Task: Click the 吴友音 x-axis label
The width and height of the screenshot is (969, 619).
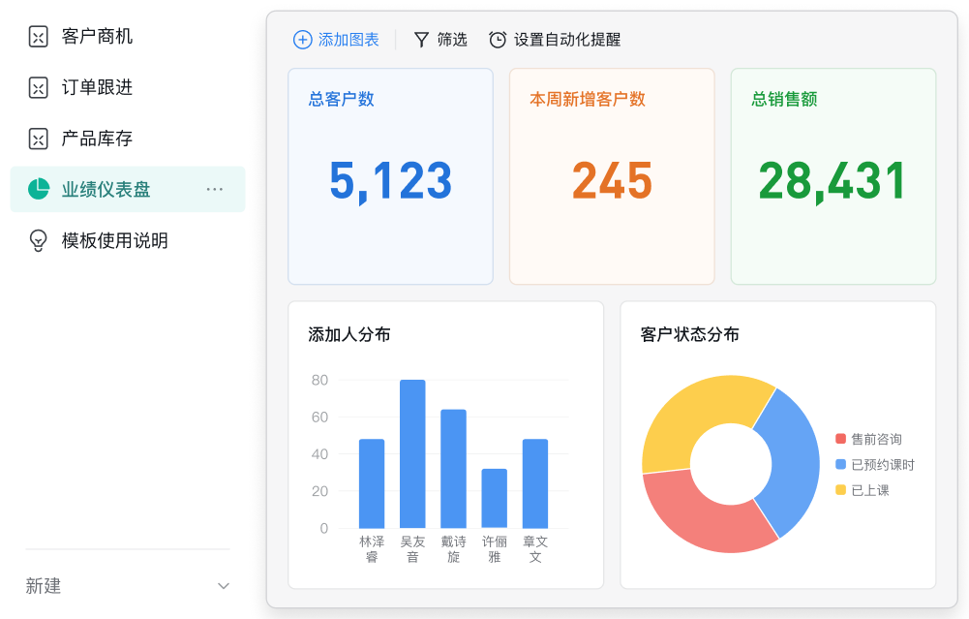Action: (412, 549)
